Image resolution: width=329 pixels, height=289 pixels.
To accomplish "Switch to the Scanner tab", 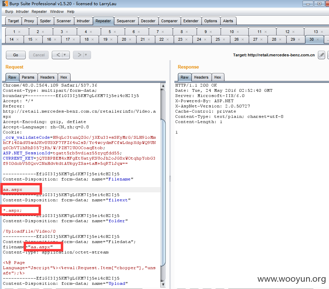I will tap(64, 21).
